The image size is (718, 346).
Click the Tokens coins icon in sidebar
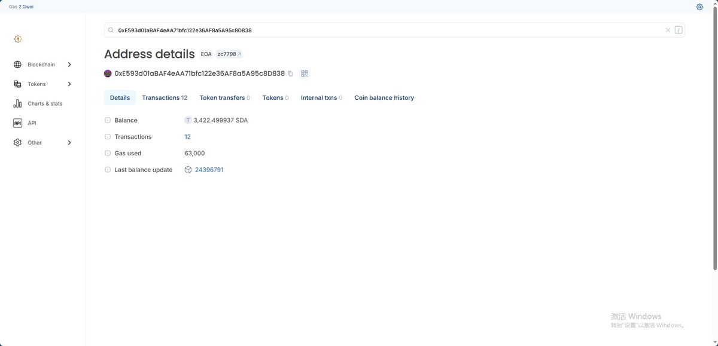coord(17,84)
